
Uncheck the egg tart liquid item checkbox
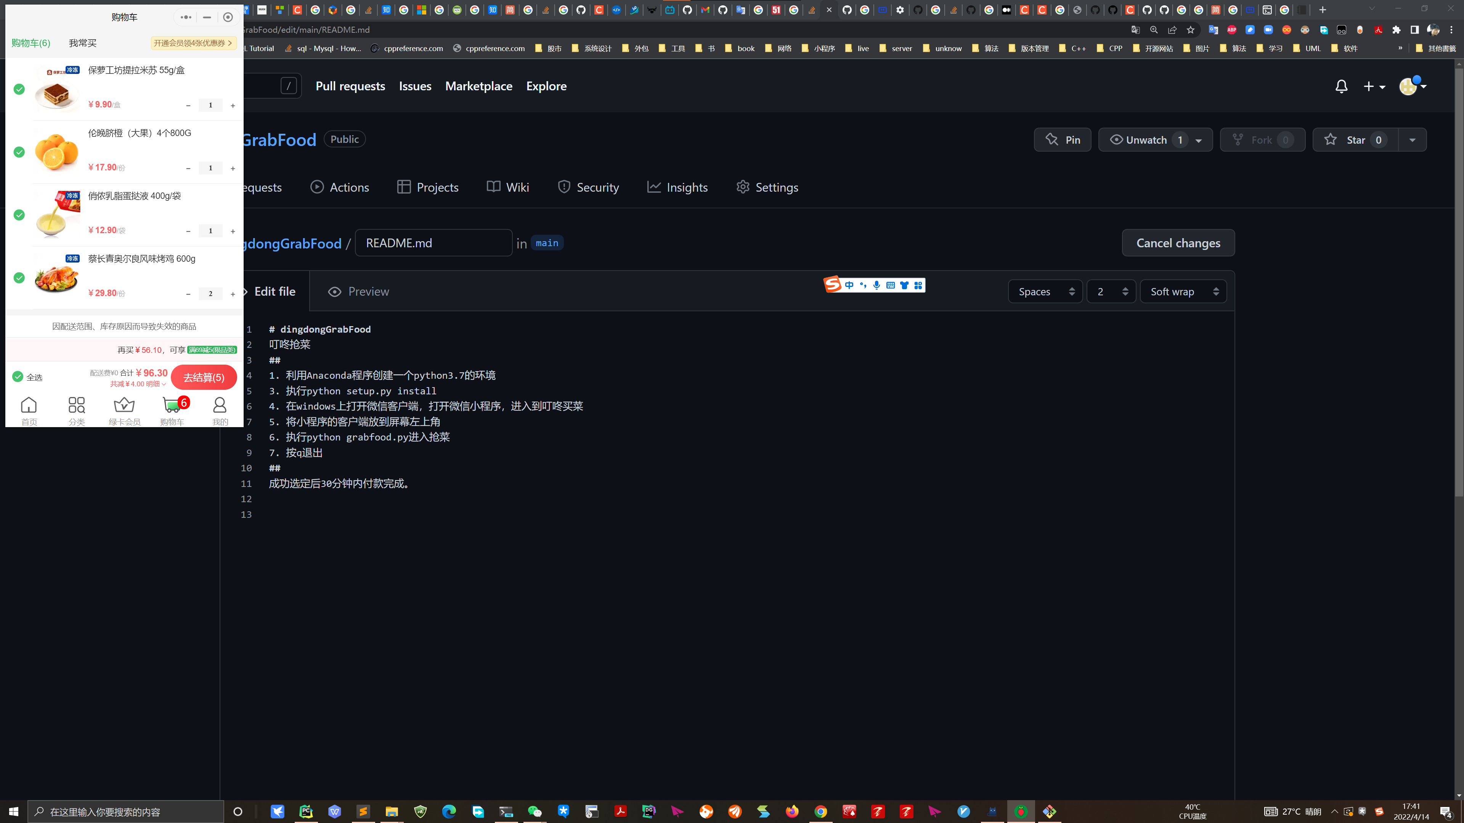[19, 215]
